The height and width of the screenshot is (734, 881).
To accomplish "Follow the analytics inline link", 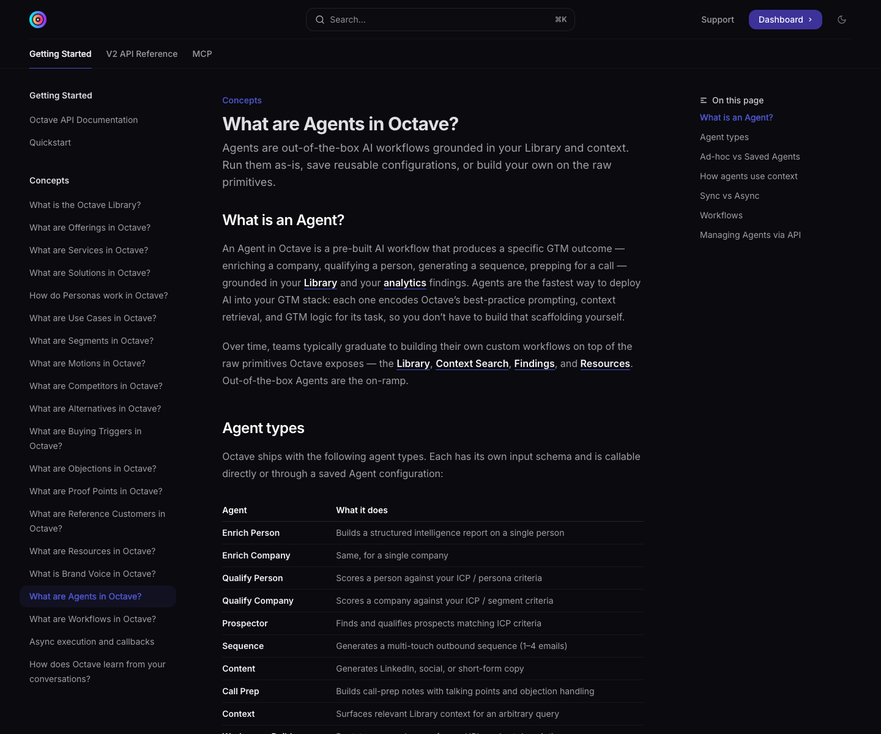I will [x=405, y=283].
